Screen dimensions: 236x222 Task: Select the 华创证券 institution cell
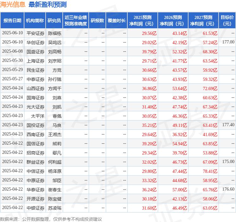35,42
